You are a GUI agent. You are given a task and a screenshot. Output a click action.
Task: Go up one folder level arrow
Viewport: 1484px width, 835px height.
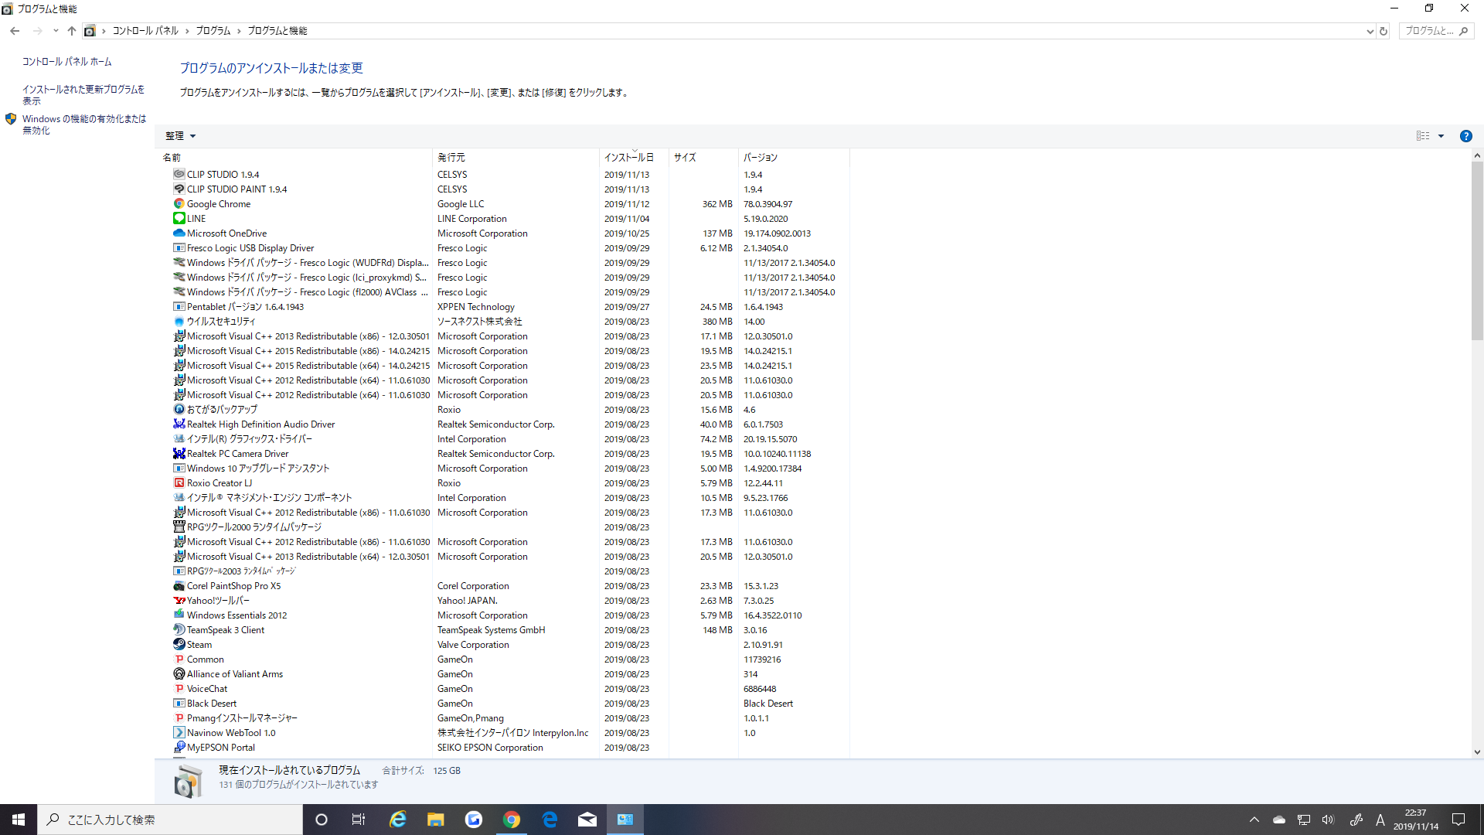(x=71, y=31)
